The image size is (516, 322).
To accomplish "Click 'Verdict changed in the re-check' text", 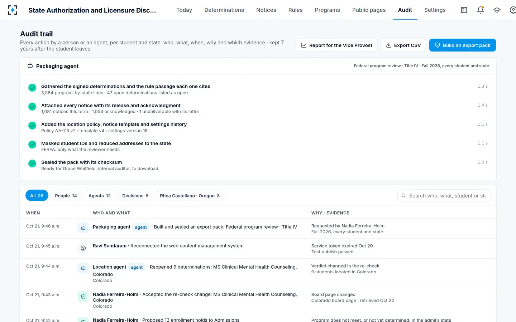I will coord(345,266).
